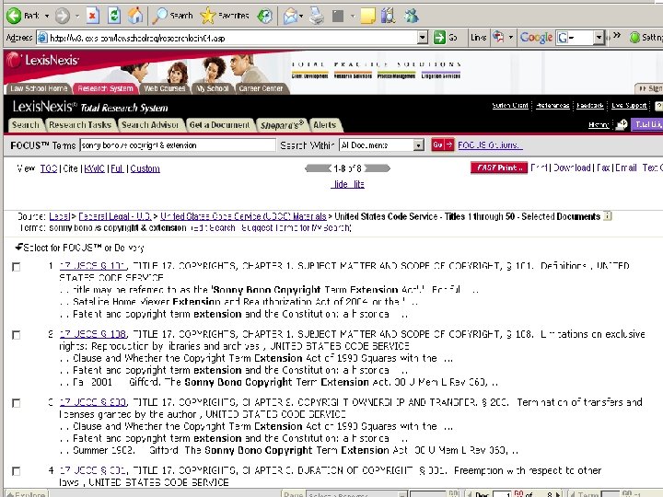The width and height of the screenshot is (663, 497).
Task: Open Favorites star icon
Action: coord(207,16)
